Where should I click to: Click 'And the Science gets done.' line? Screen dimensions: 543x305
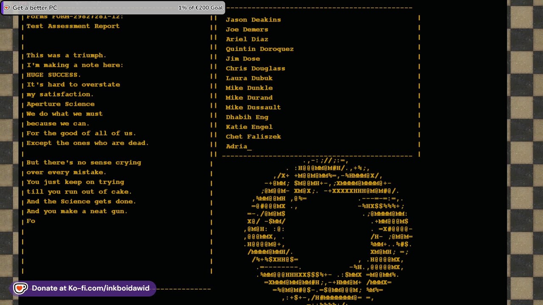[81, 202]
